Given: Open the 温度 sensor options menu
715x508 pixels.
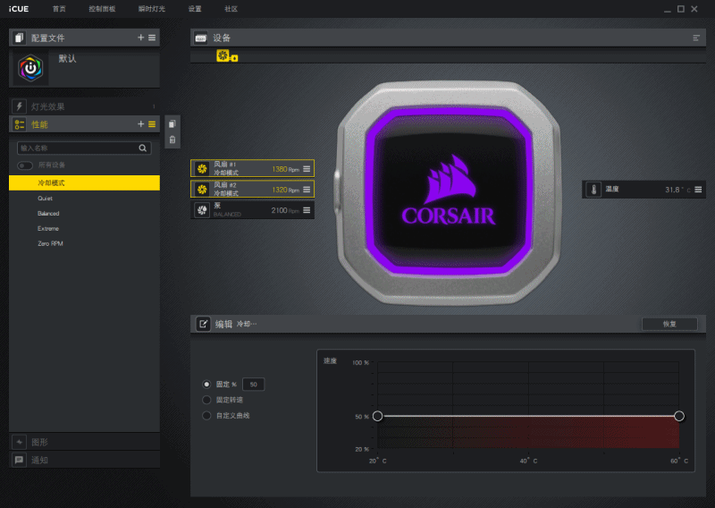Looking at the screenshot, I should (x=698, y=190).
